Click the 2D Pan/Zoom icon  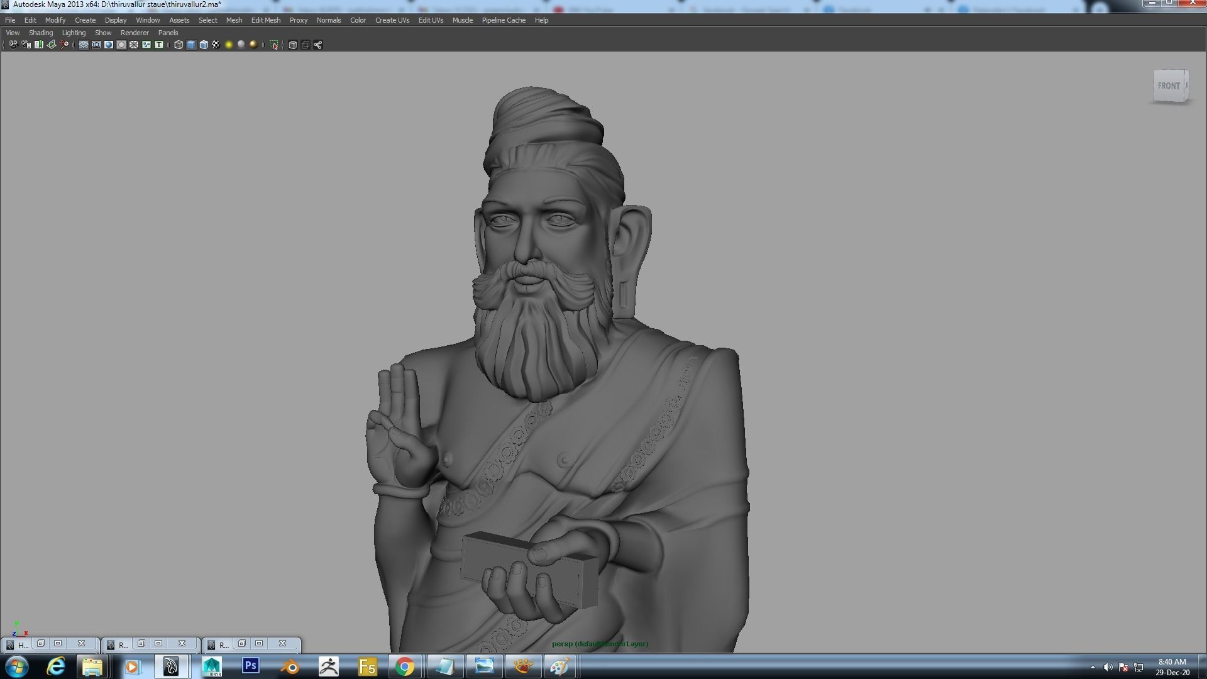[65, 45]
